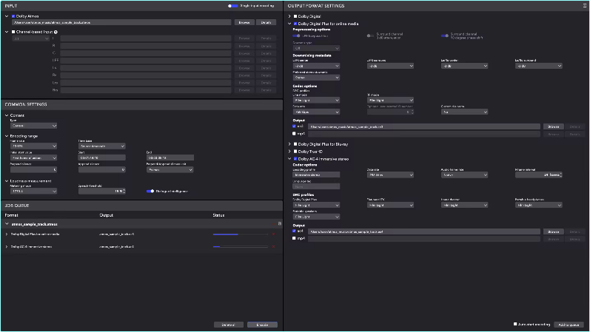Open the Time base dropdown
590x332 pixels.
(x=101, y=146)
